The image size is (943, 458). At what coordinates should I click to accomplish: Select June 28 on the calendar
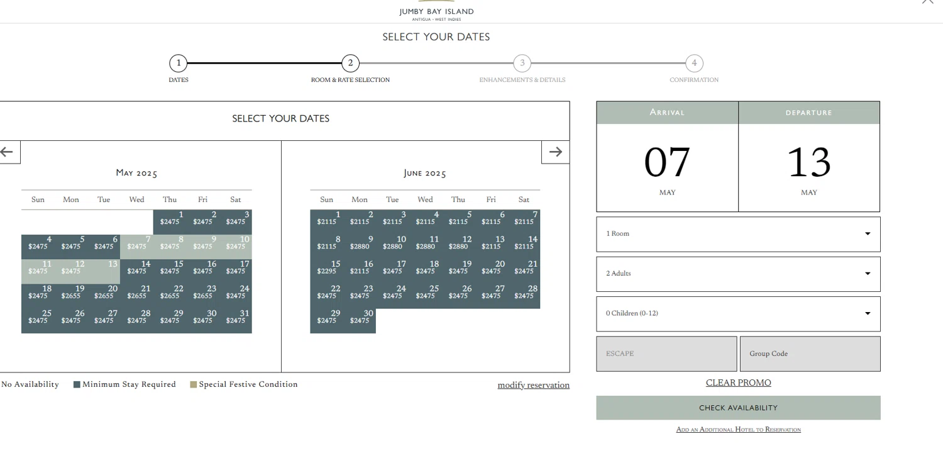(524, 296)
